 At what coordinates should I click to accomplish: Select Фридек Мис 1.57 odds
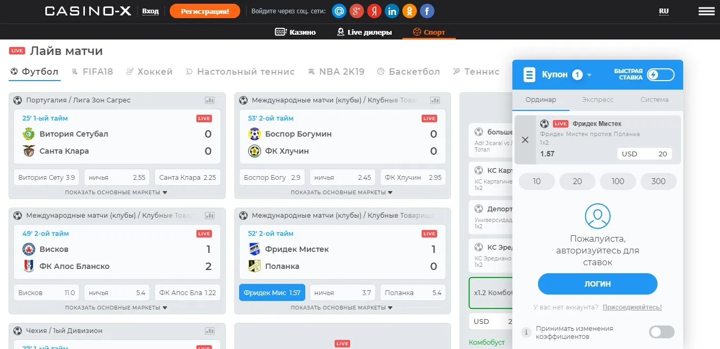point(272,292)
